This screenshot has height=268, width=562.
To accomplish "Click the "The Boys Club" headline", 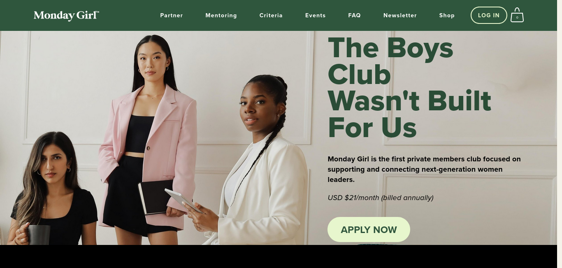I will click(x=409, y=87).
